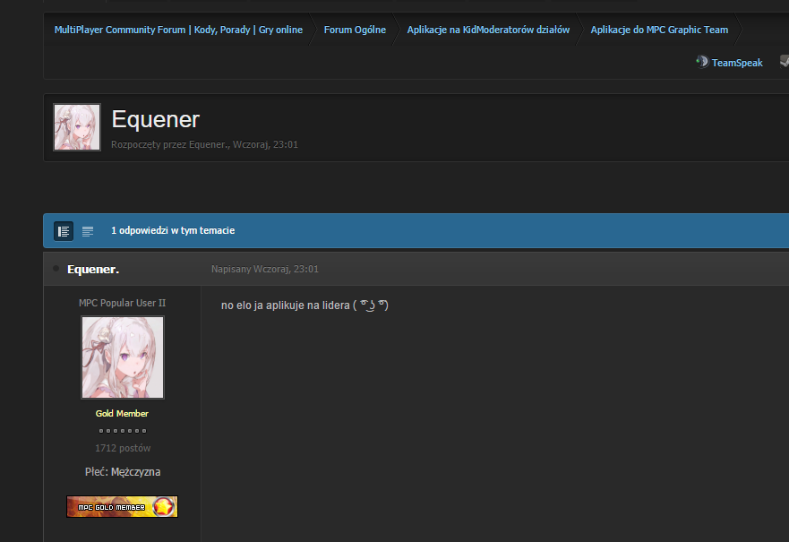
Task: Click the partially visible icon right of TeamSpeak
Action: coord(785,62)
